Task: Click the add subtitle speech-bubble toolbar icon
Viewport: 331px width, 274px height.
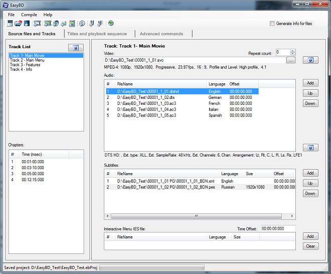Action: tap(64, 24)
